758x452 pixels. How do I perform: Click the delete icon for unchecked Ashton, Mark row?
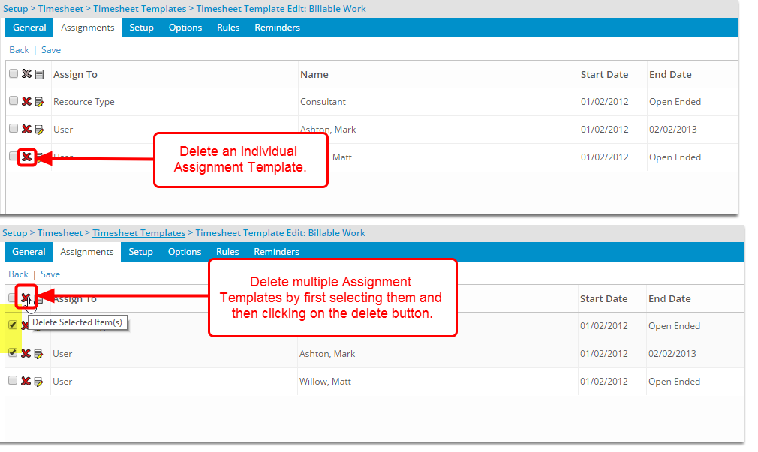(26, 130)
